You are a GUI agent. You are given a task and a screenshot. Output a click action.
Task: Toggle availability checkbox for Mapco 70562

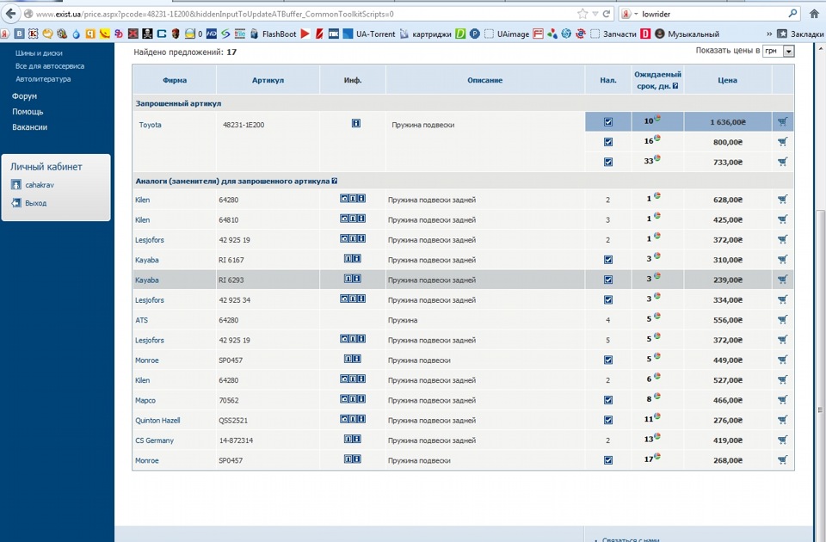click(x=608, y=400)
